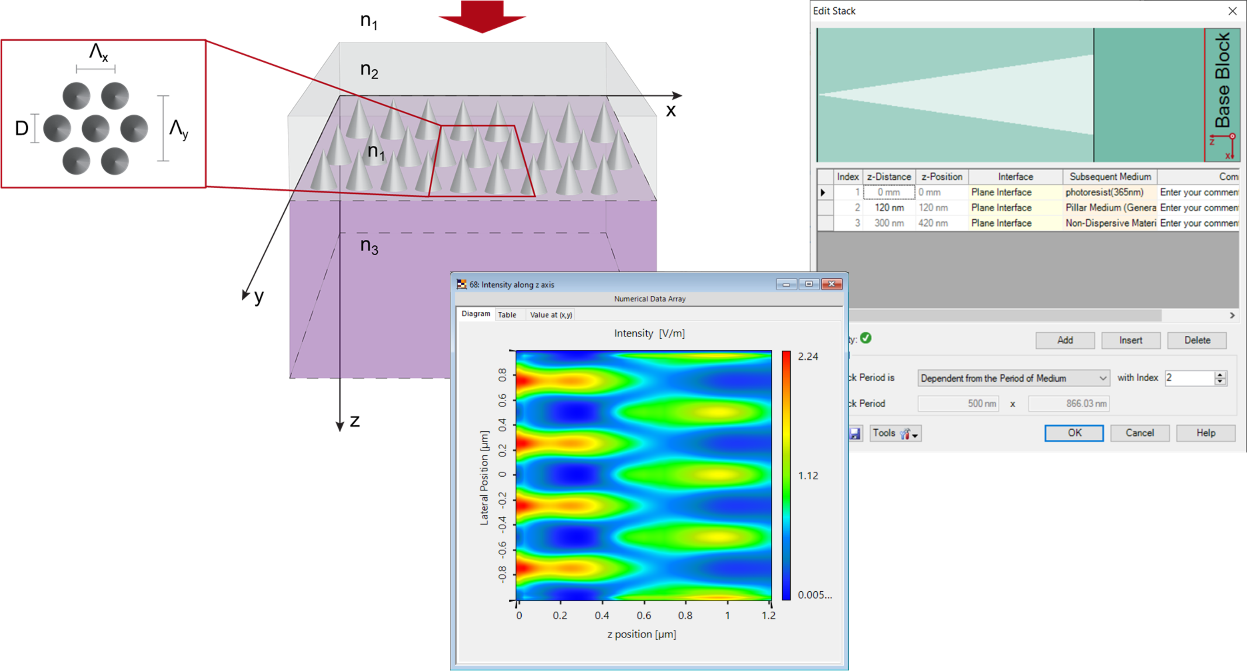Select the 'Pillar Medium' cell
Viewport: 1247px width, 671px height.
[1110, 208]
